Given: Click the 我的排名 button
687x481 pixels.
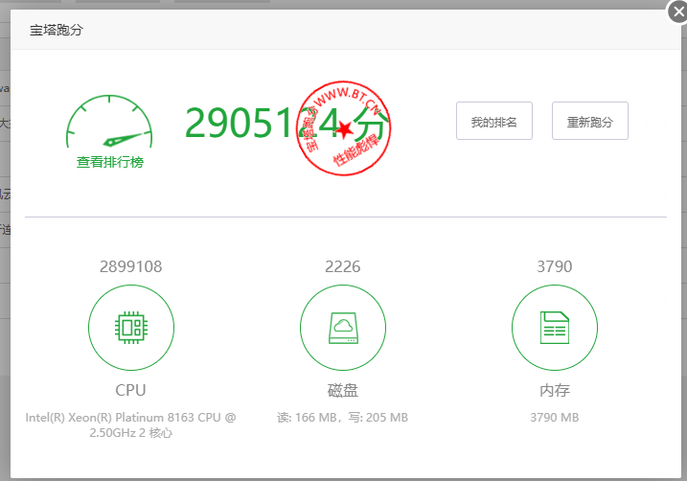Looking at the screenshot, I should click(494, 121).
